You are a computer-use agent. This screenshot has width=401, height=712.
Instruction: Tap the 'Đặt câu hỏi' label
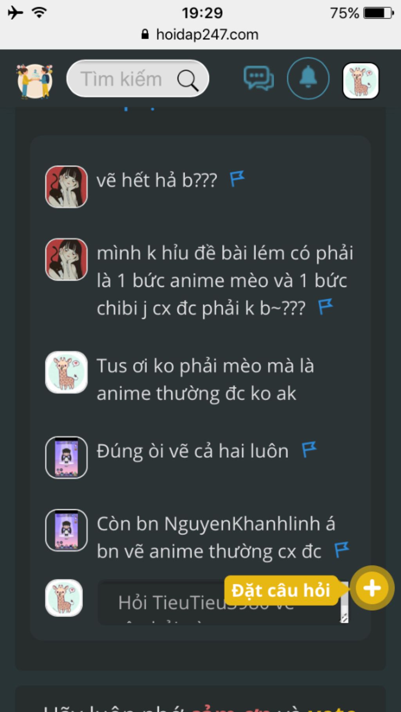[281, 590]
